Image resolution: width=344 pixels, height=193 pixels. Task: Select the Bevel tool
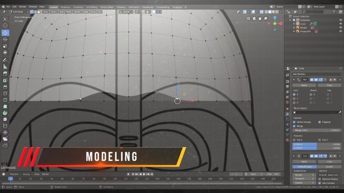coord(5,87)
